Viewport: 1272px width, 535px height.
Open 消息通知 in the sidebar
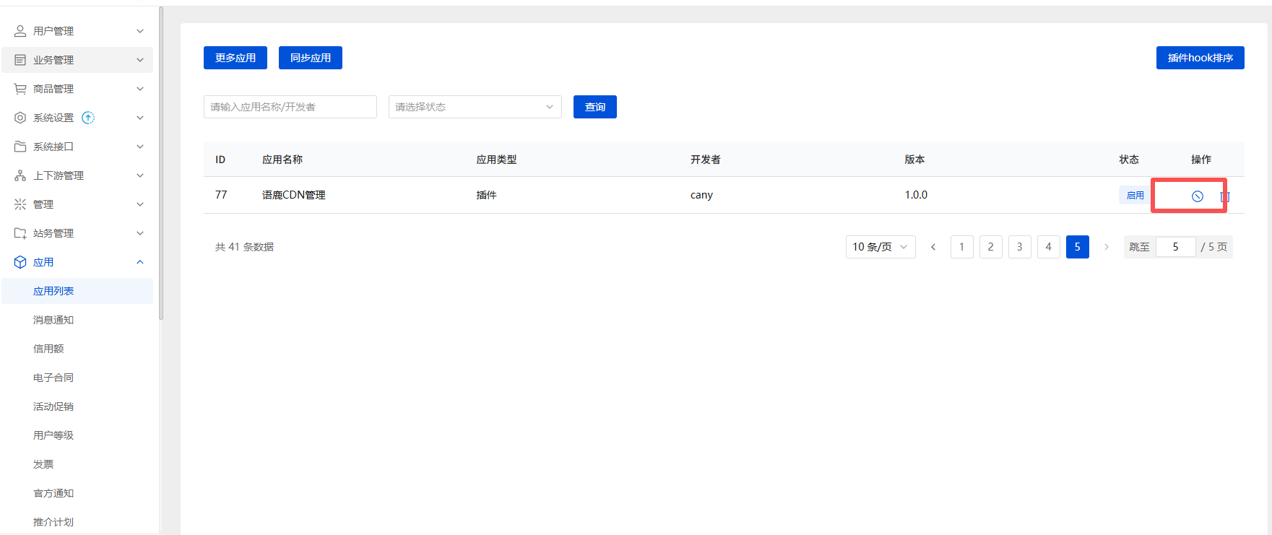(53, 320)
